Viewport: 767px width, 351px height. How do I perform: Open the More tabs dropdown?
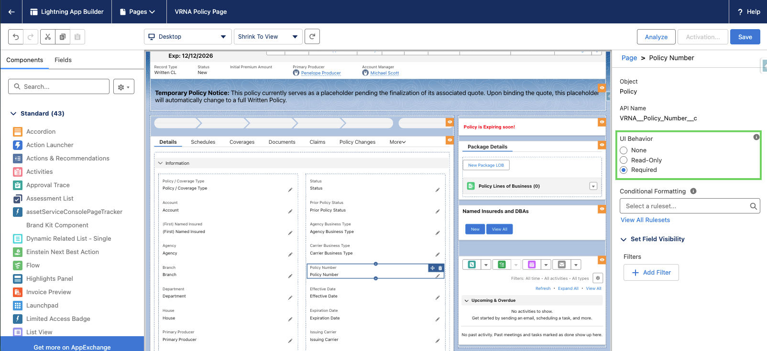398,142
